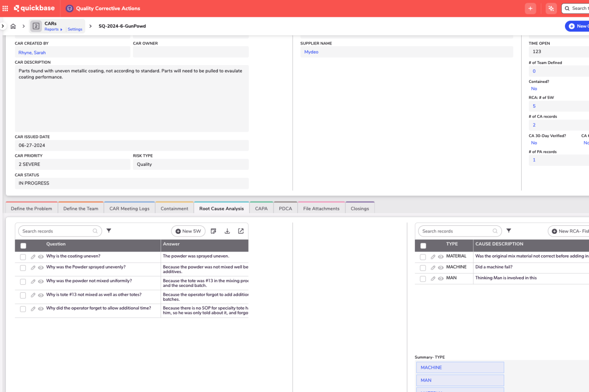Click the New 5W button
The width and height of the screenshot is (589, 392).
point(188,231)
